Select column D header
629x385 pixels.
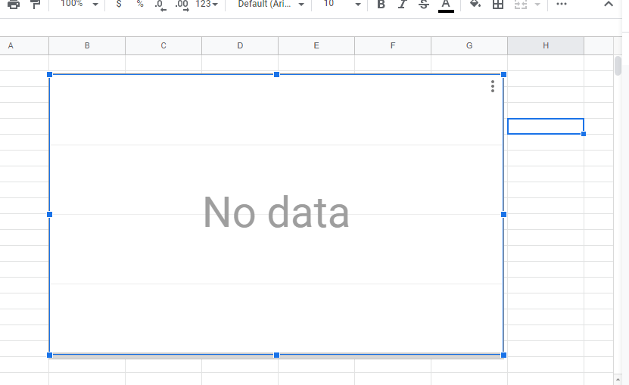(x=240, y=45)
